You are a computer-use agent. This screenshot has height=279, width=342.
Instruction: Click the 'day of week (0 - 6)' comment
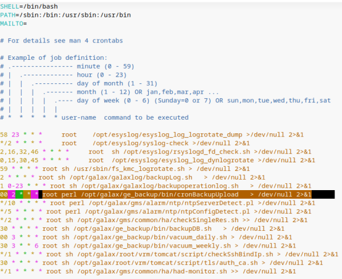click(113, 101)
